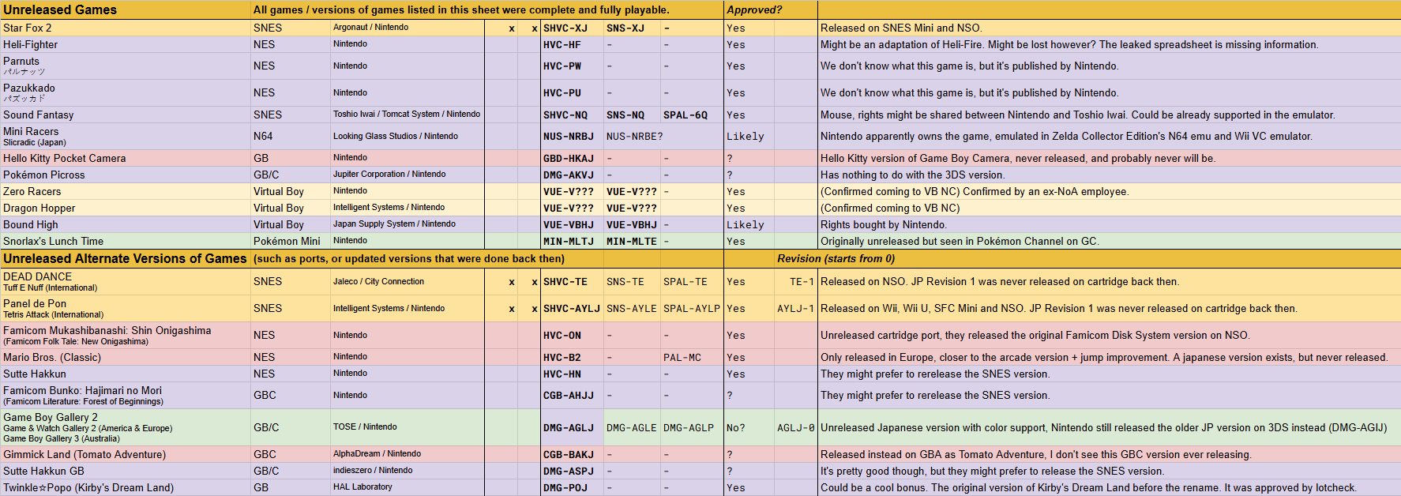
Task: Select the 'MIN-MLTE' code cell
Action: tap(632, 241)
